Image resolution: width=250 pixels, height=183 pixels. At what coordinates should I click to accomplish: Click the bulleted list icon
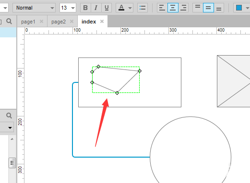143,8
